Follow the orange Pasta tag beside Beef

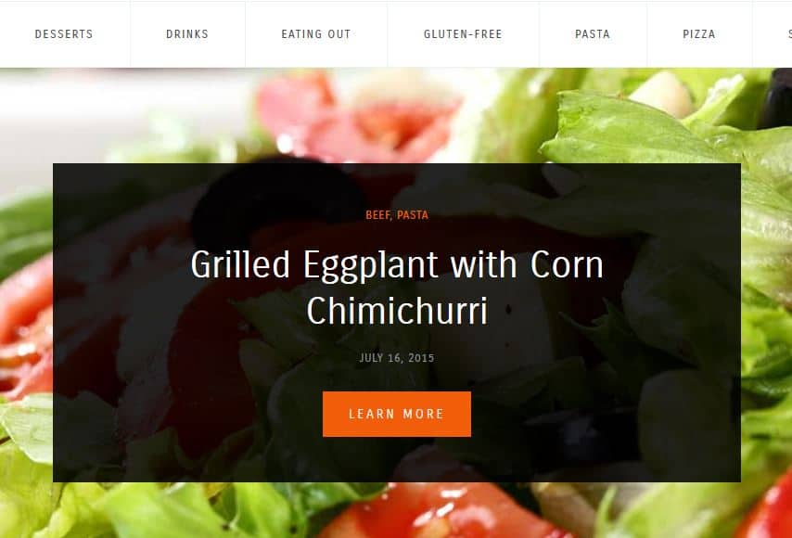pyautogui.click(x=413, y=214)
